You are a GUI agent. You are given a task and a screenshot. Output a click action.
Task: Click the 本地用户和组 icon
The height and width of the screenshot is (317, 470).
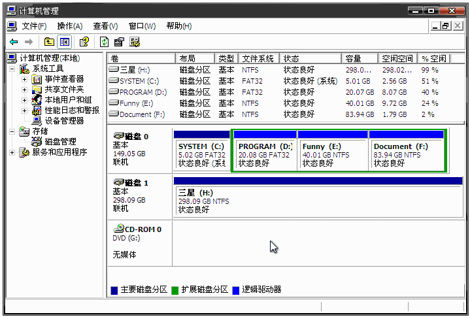tap(37, 100)
